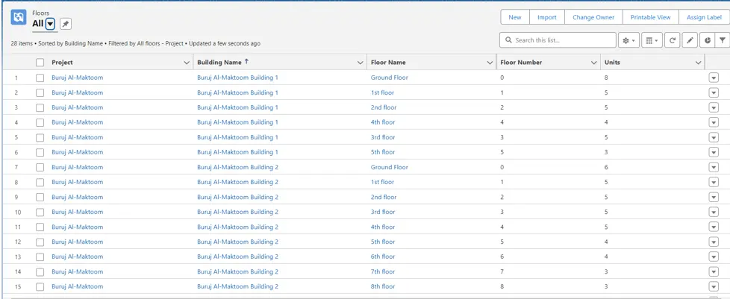
Task: Open row 10 actions dropdown
Action: tap(714, 212)
